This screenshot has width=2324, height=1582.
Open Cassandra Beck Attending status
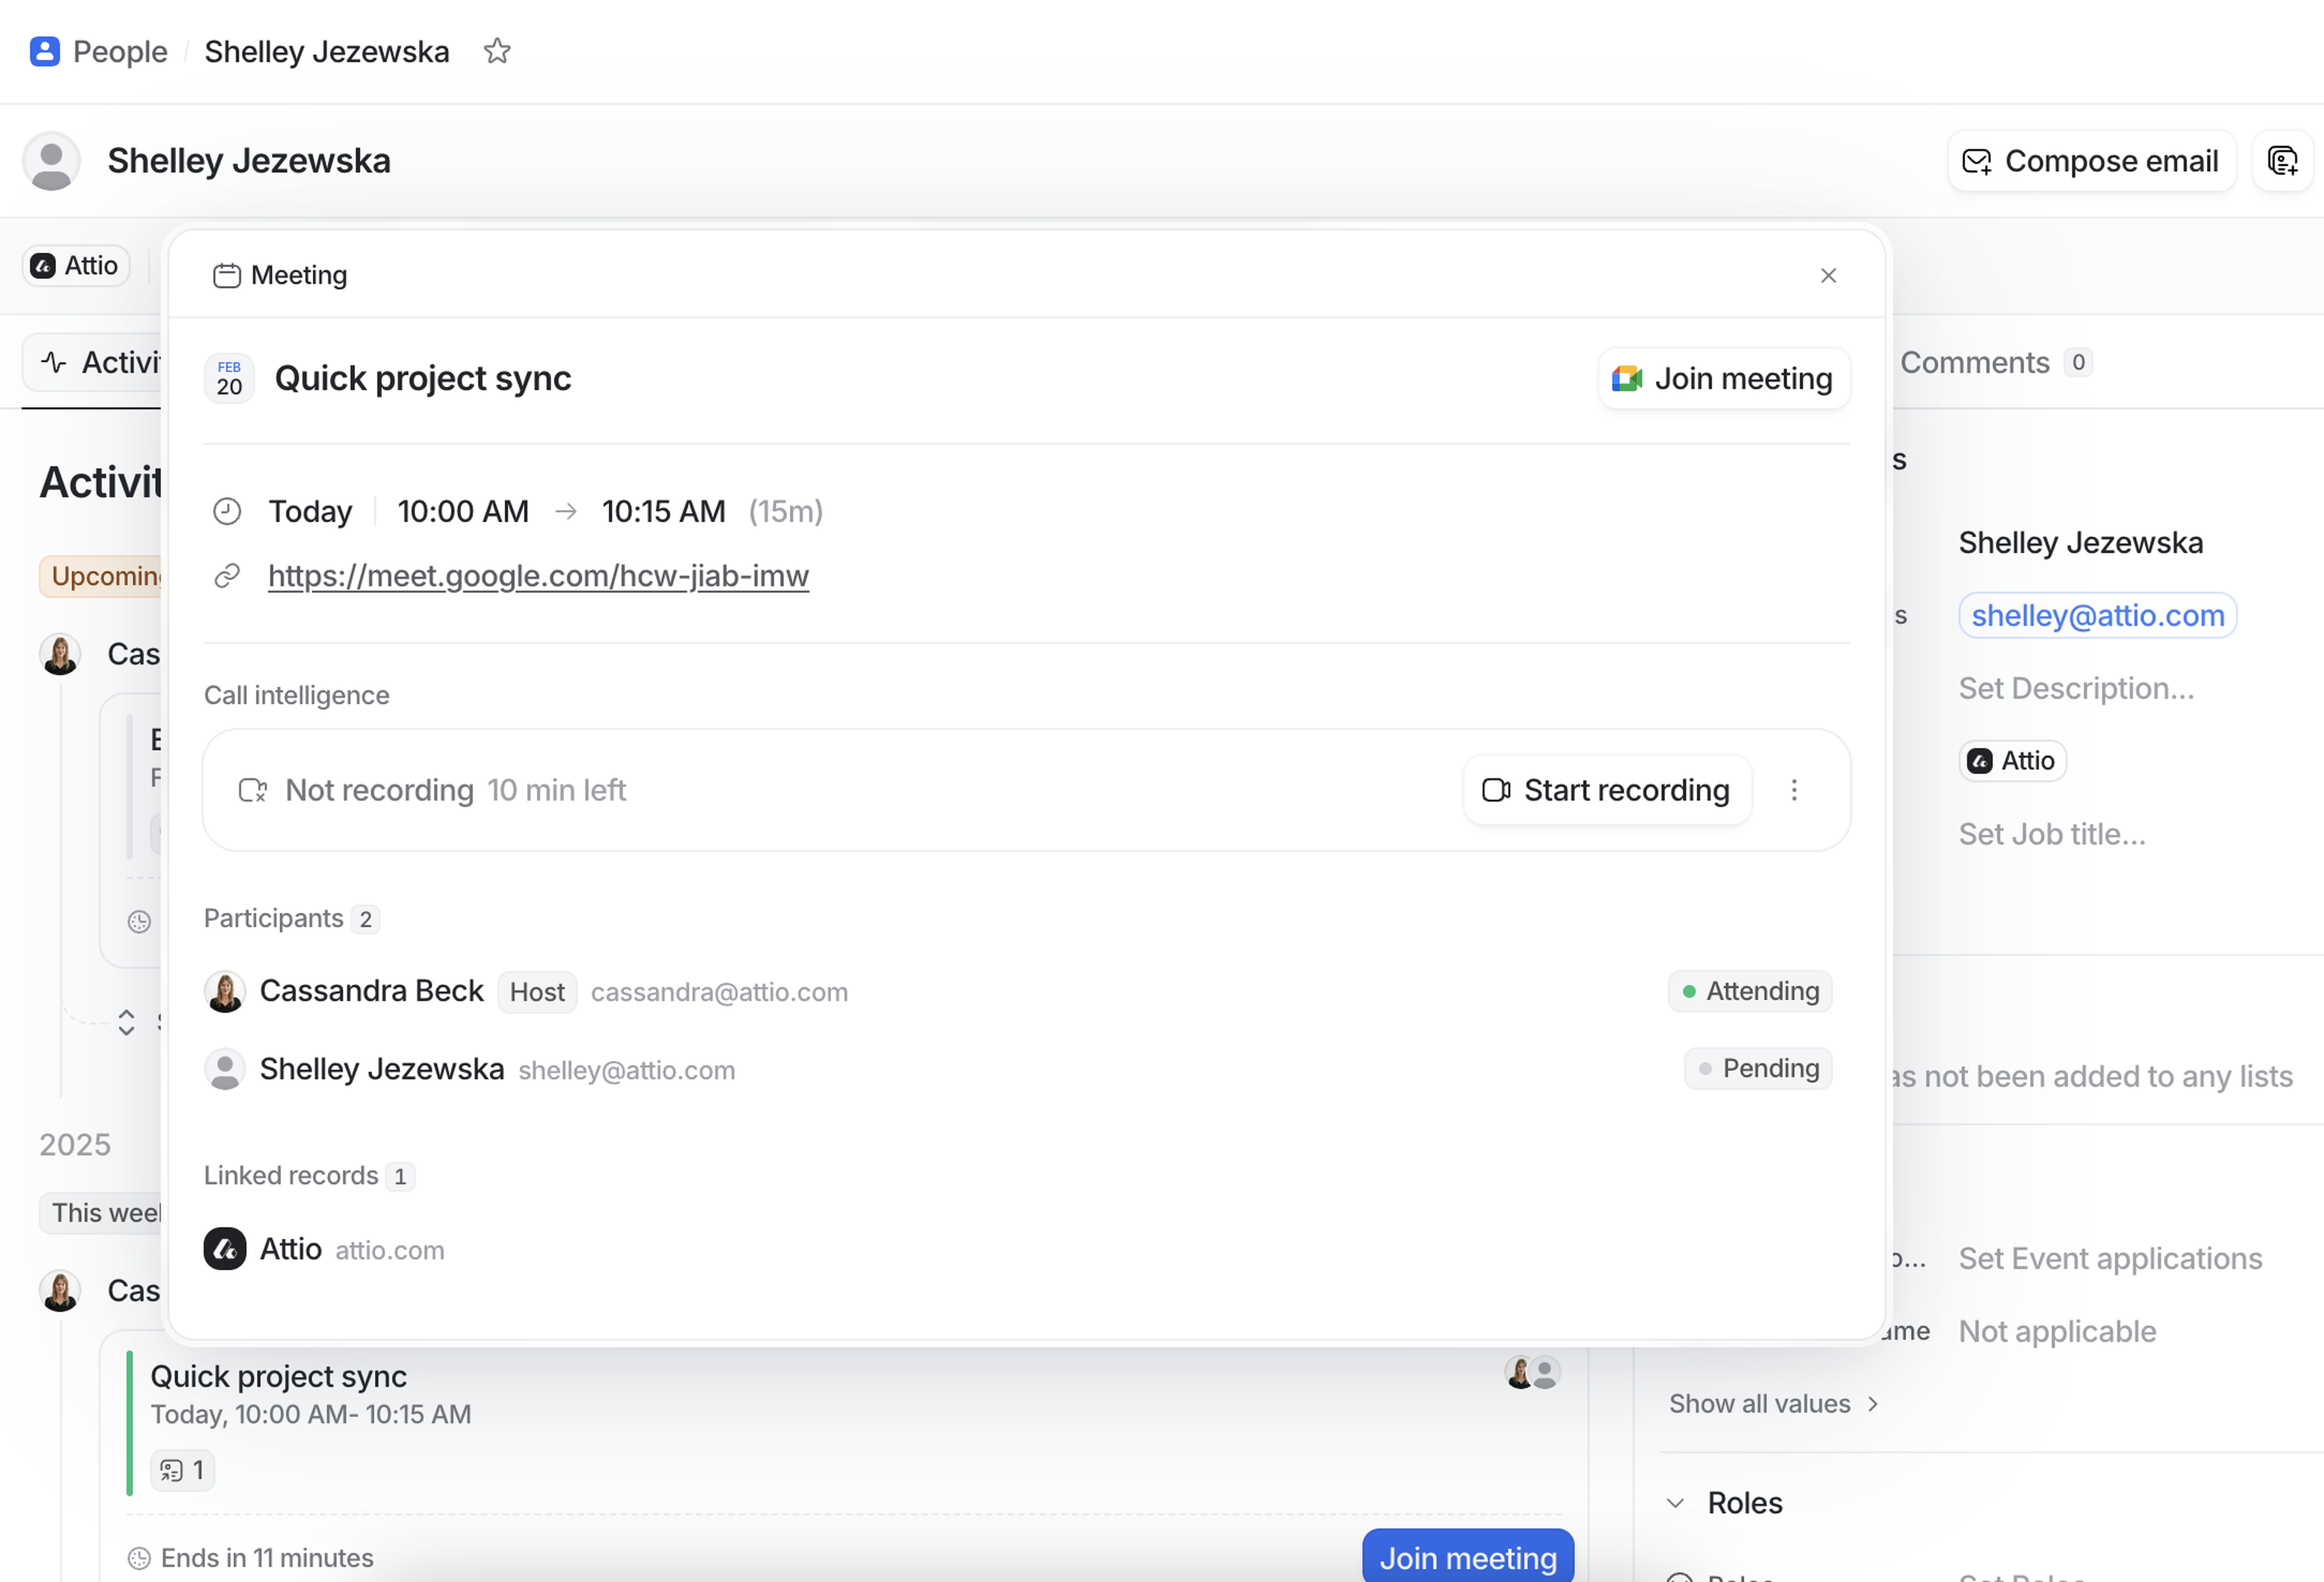[x=1749, y=991]
